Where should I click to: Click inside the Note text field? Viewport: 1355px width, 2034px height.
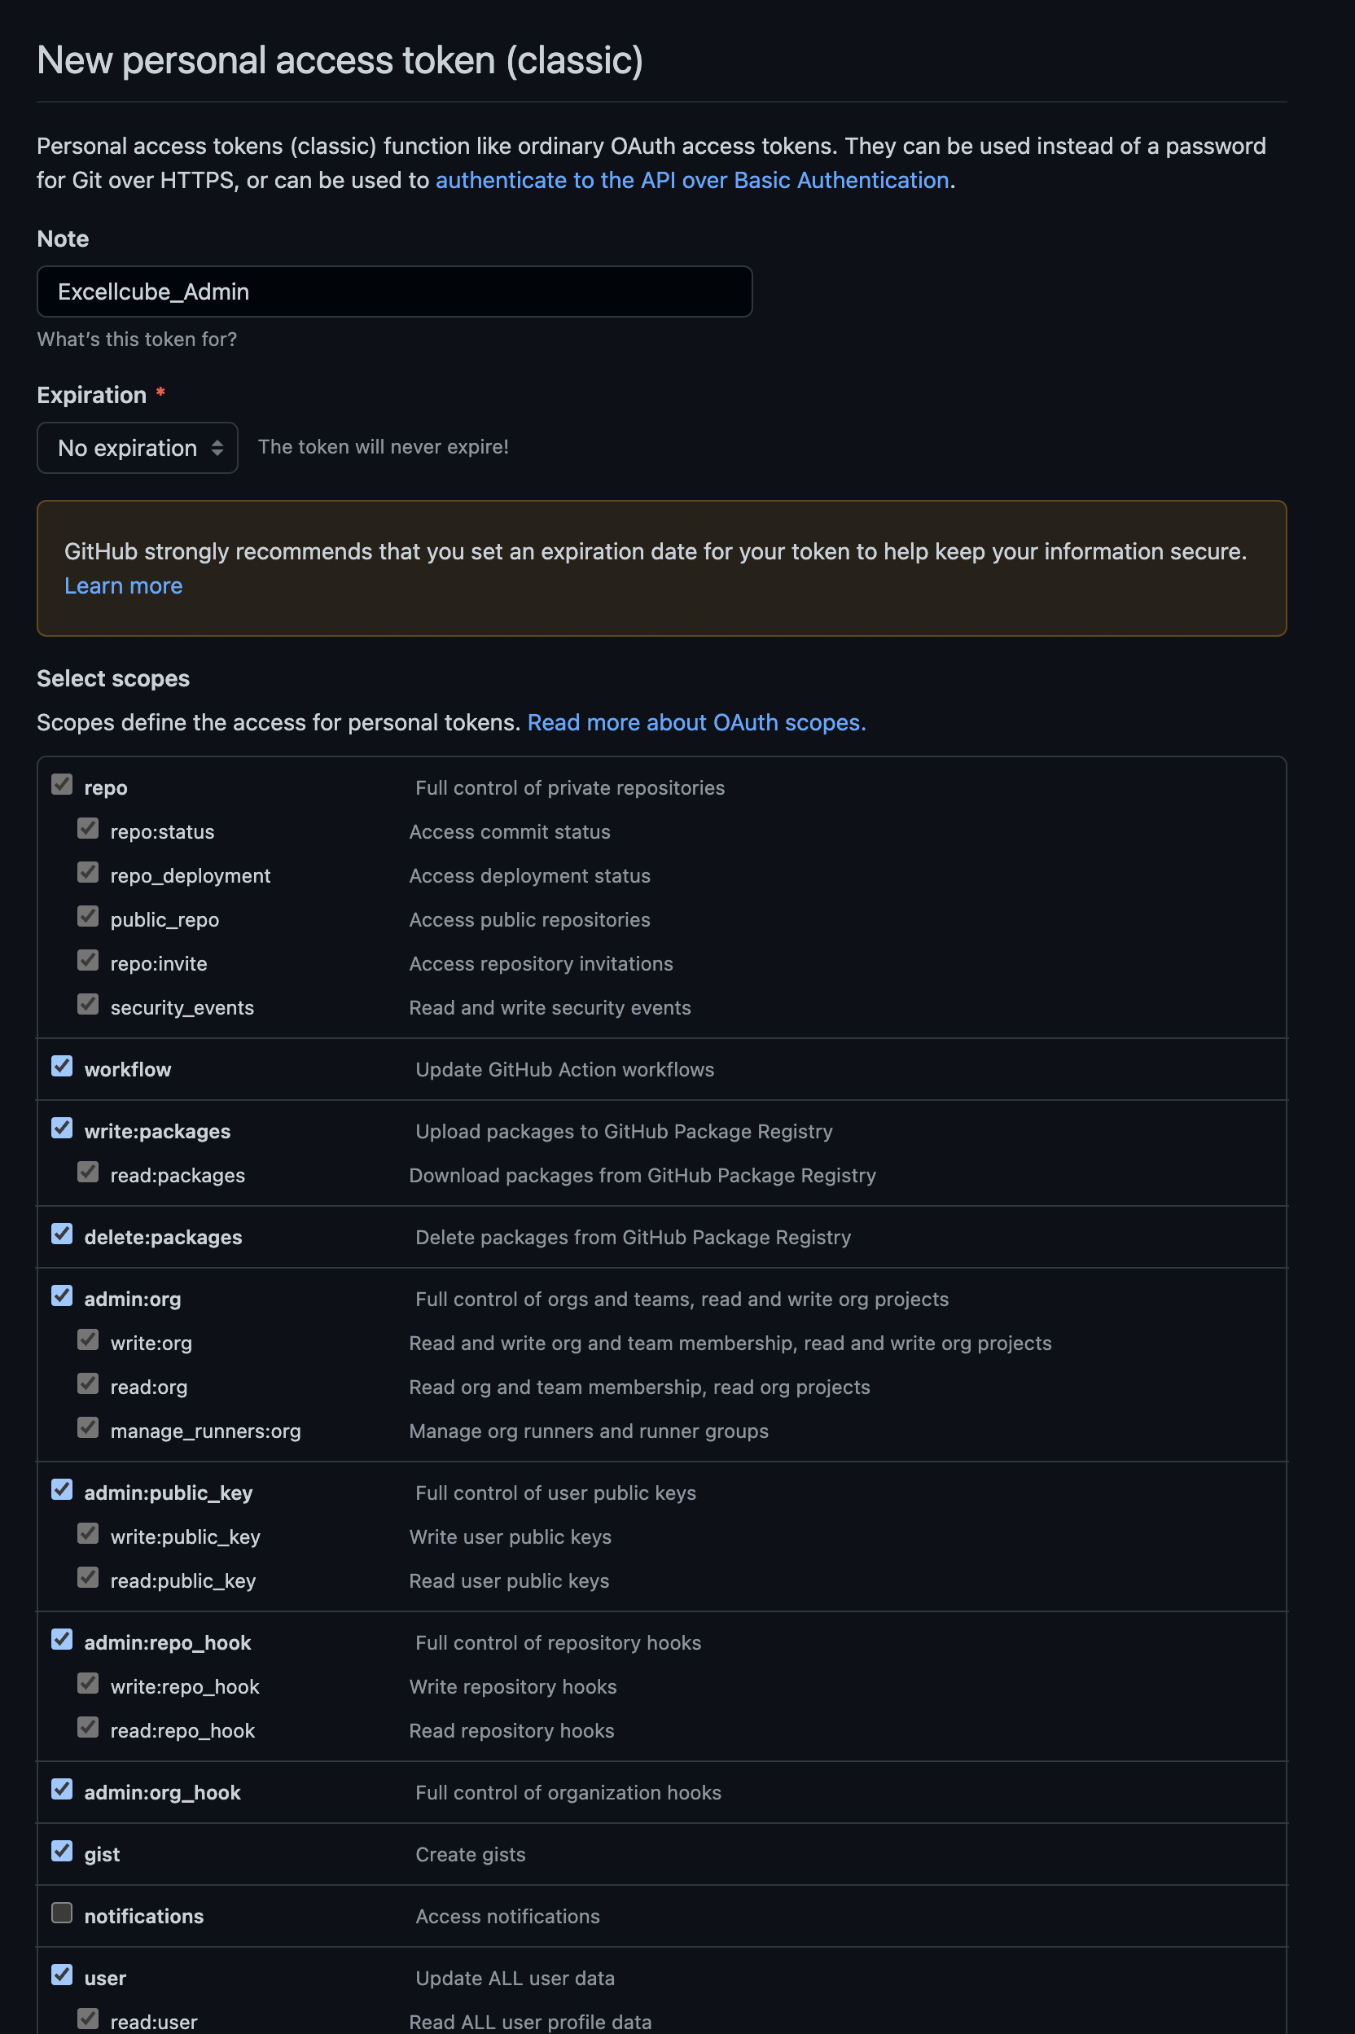(x=394, y=292)
